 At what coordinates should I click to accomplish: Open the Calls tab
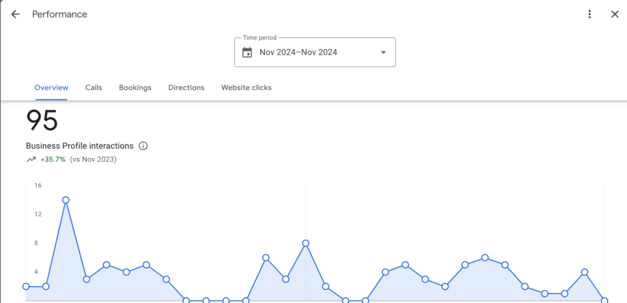tap(94, 88)
